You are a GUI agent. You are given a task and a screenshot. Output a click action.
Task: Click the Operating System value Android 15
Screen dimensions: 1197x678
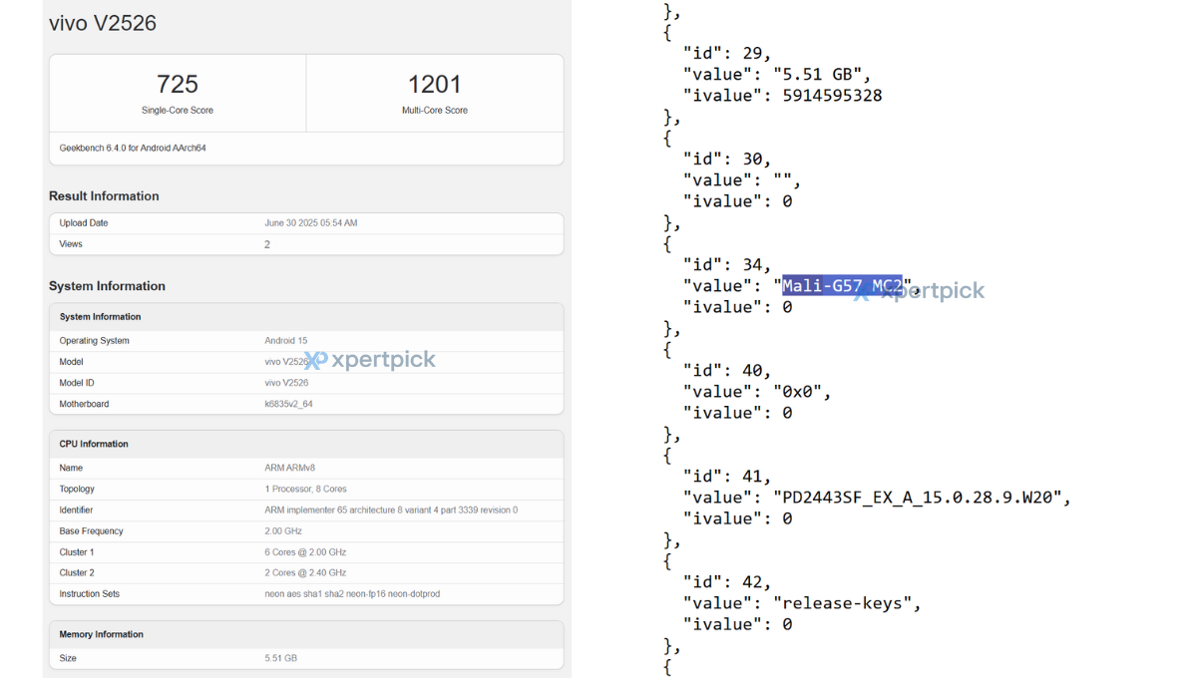click(x=286, y=341)
